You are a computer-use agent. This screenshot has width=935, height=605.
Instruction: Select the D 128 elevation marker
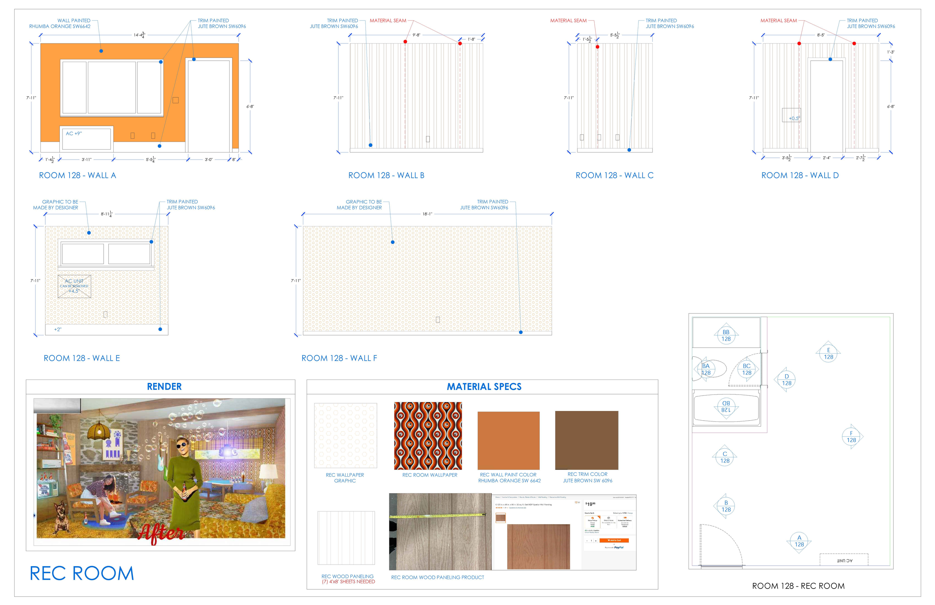[x=787, y=380]
